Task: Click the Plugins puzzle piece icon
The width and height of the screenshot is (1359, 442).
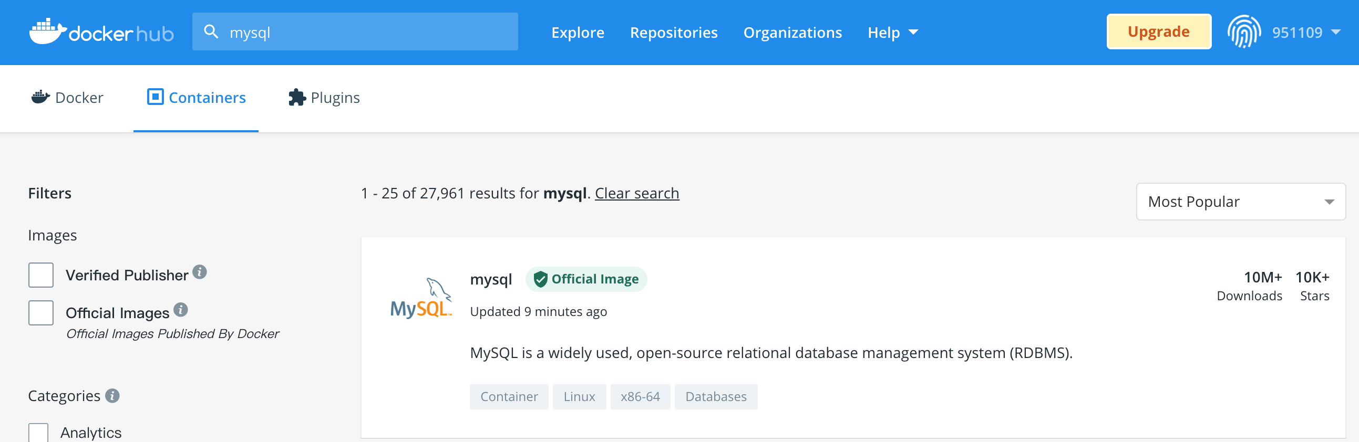Action: (297, 97)
